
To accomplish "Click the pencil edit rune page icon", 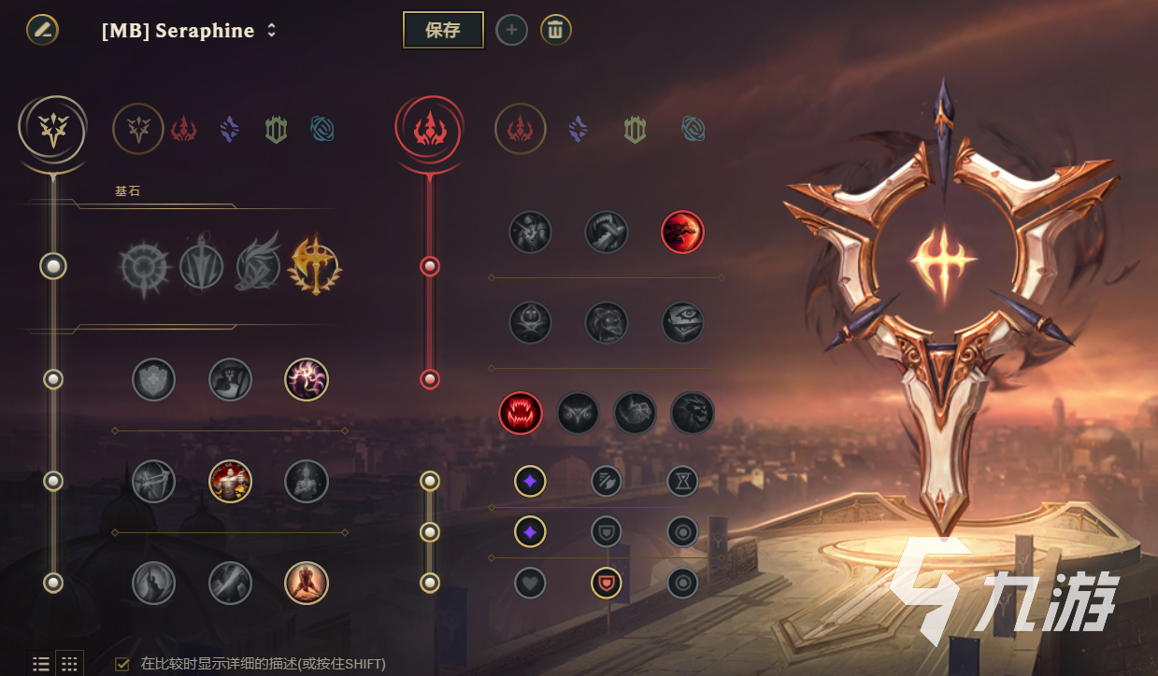I will click(x=42, y=30).
